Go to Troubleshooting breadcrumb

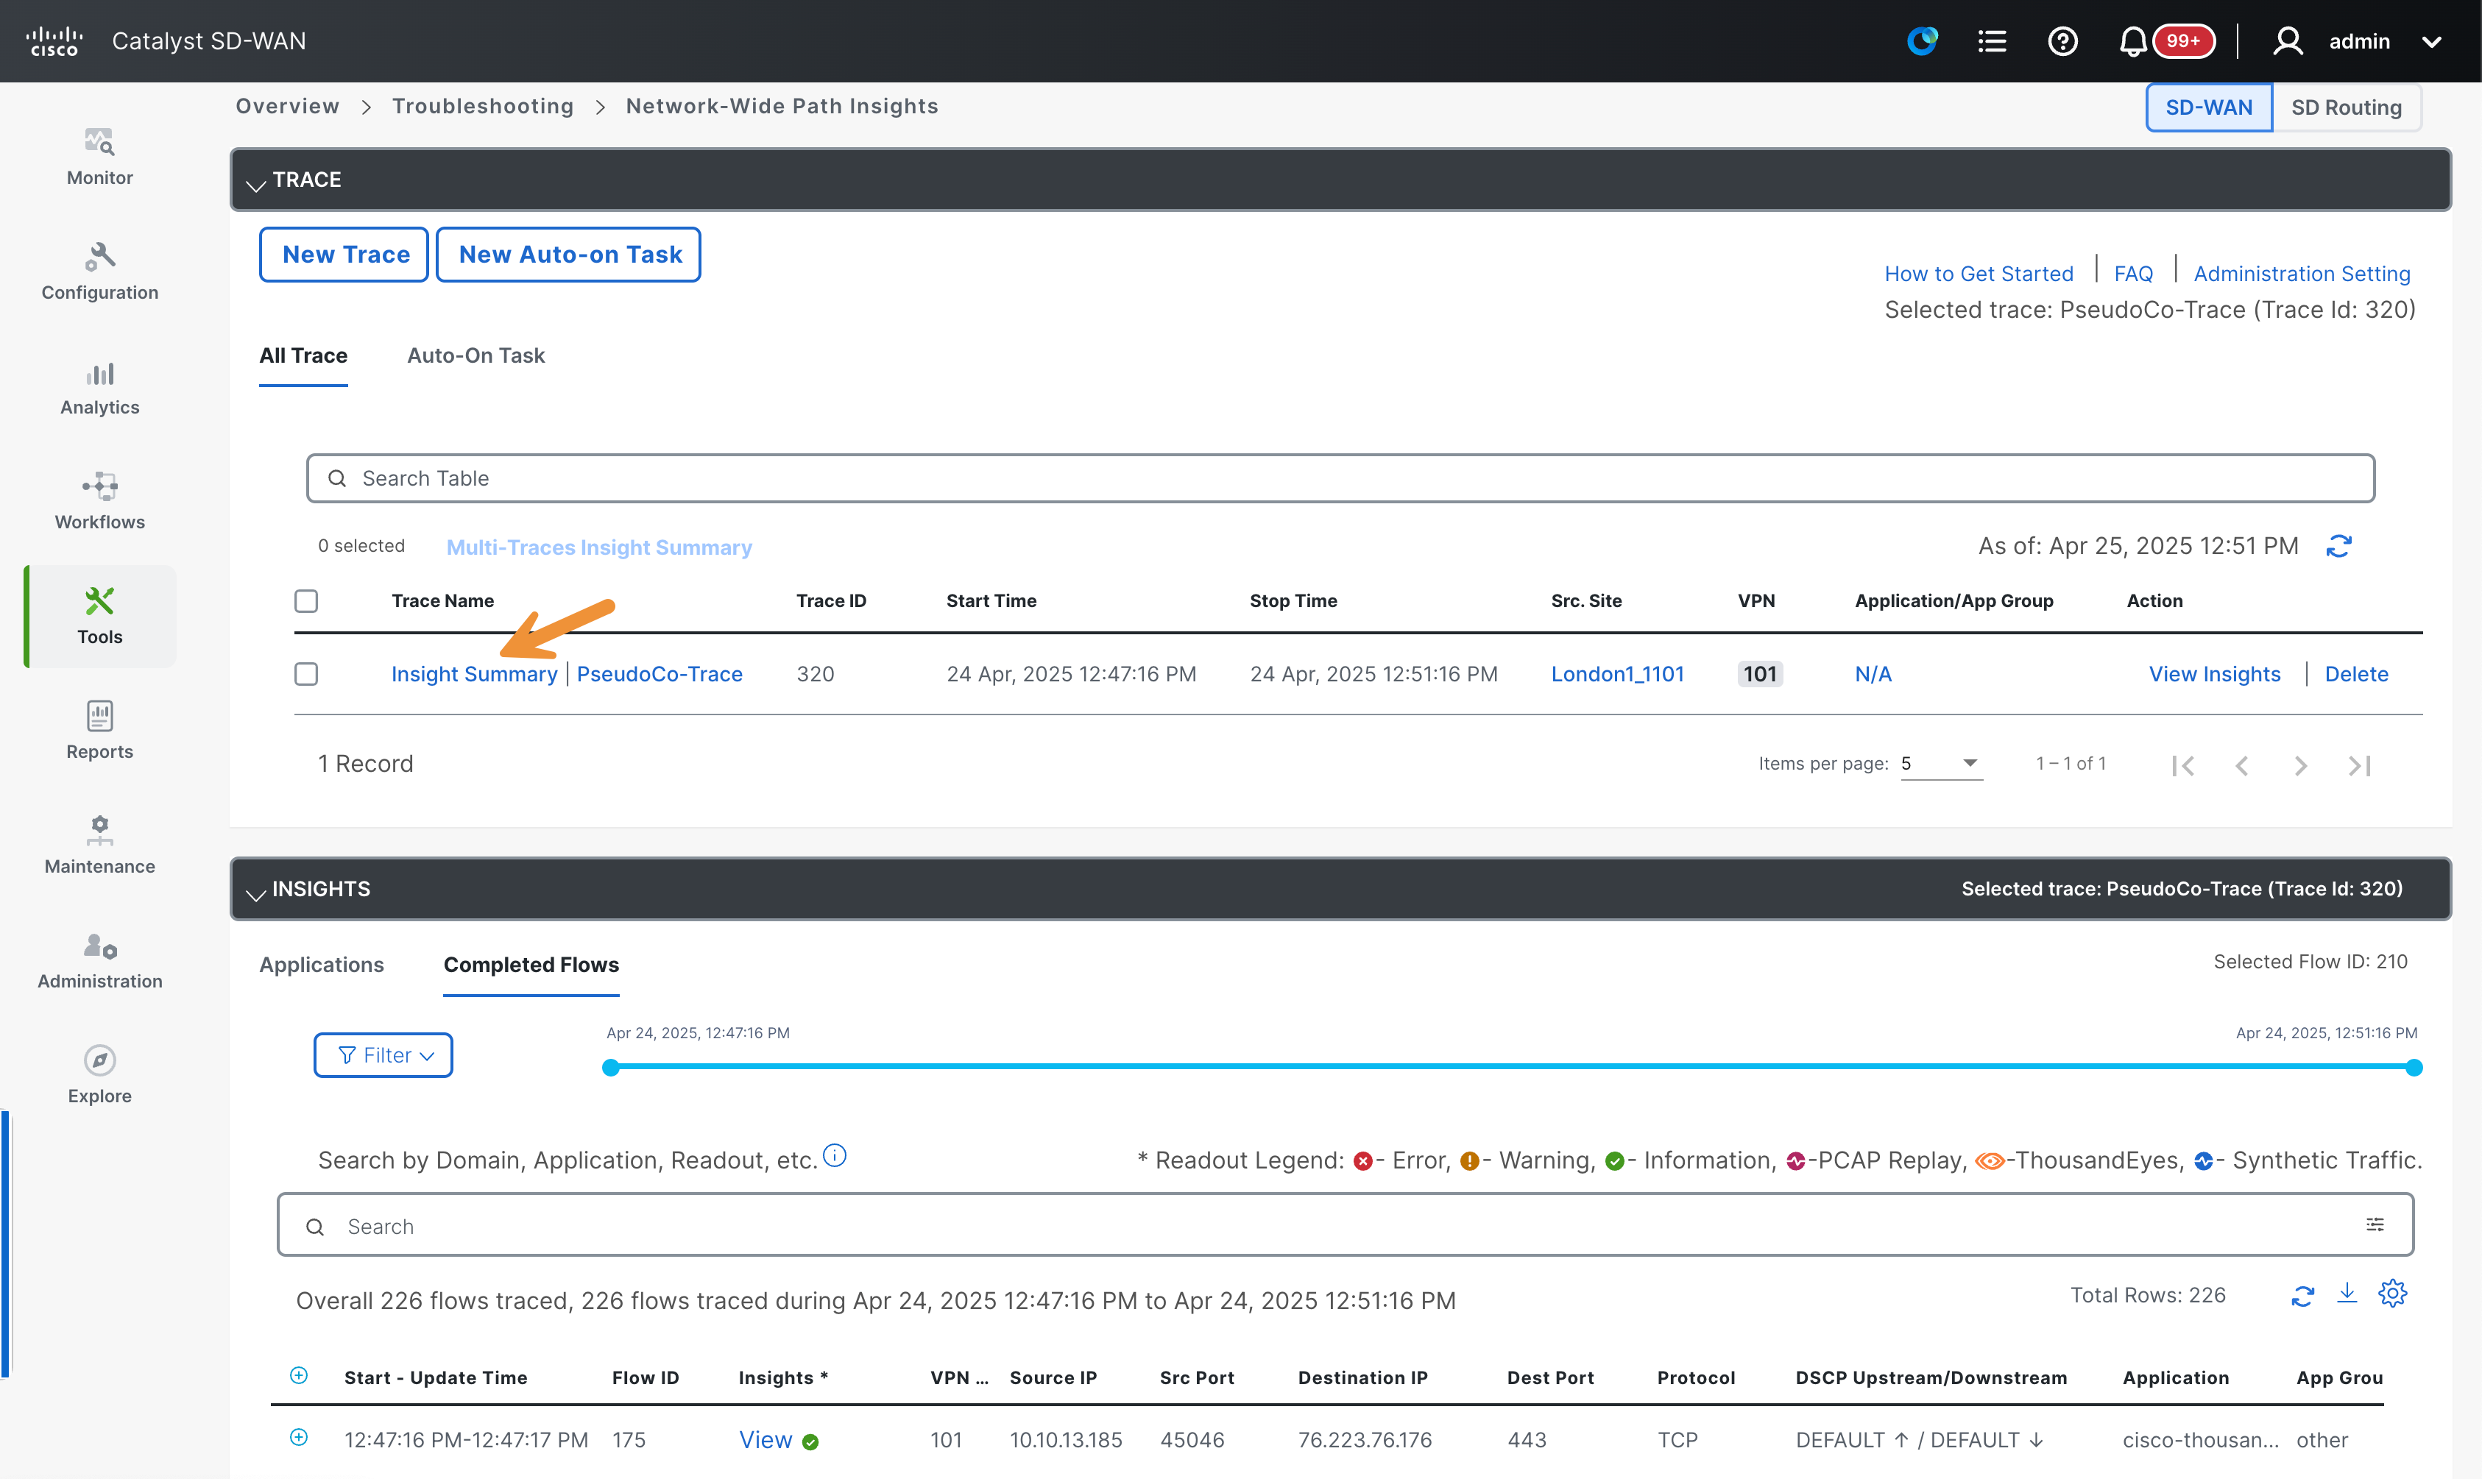click(482, 107)
